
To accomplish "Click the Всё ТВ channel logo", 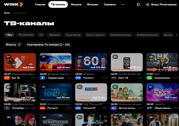I will click(x=7, y=78).
